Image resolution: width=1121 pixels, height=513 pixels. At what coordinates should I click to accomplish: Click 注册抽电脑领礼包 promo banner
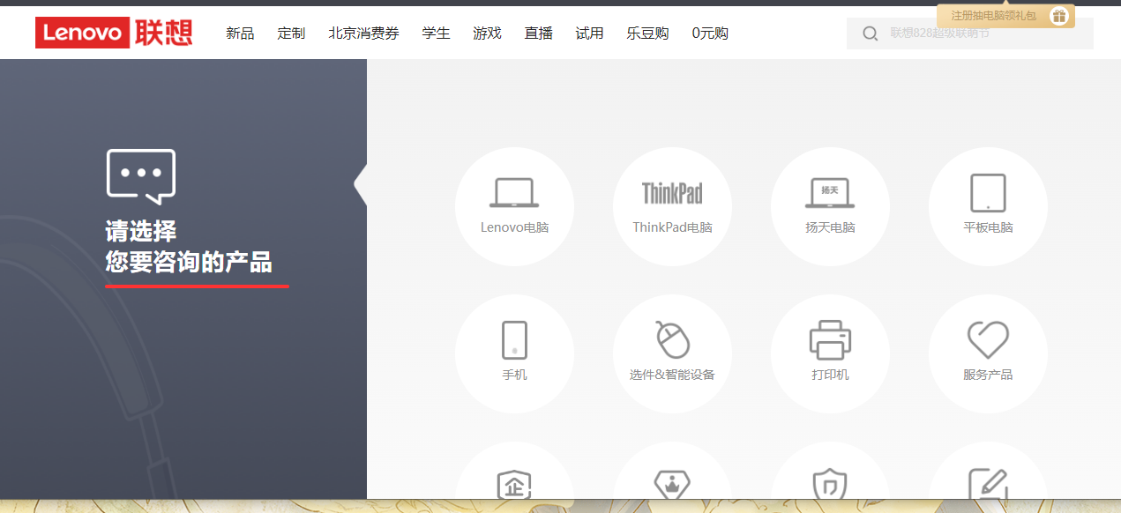pos(1005,16)
